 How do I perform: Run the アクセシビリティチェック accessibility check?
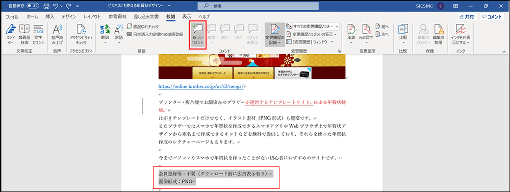point(81,35)
